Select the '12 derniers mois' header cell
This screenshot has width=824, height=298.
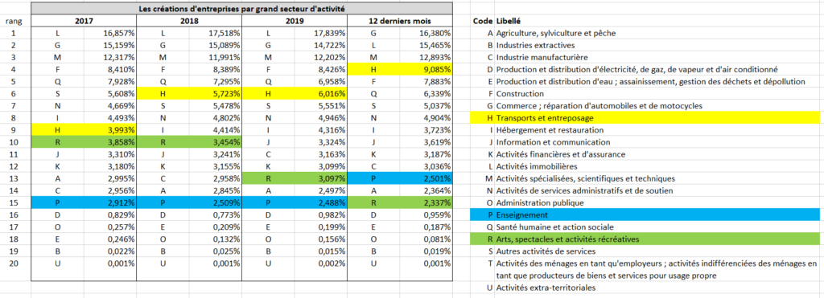(400, 21)
